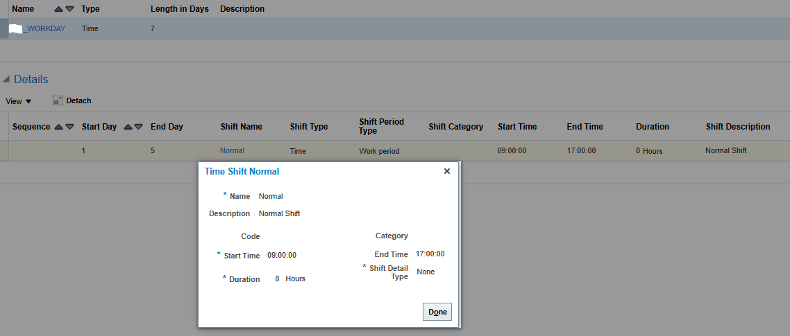Select the Shift Type column header

(x=309, y=127)
